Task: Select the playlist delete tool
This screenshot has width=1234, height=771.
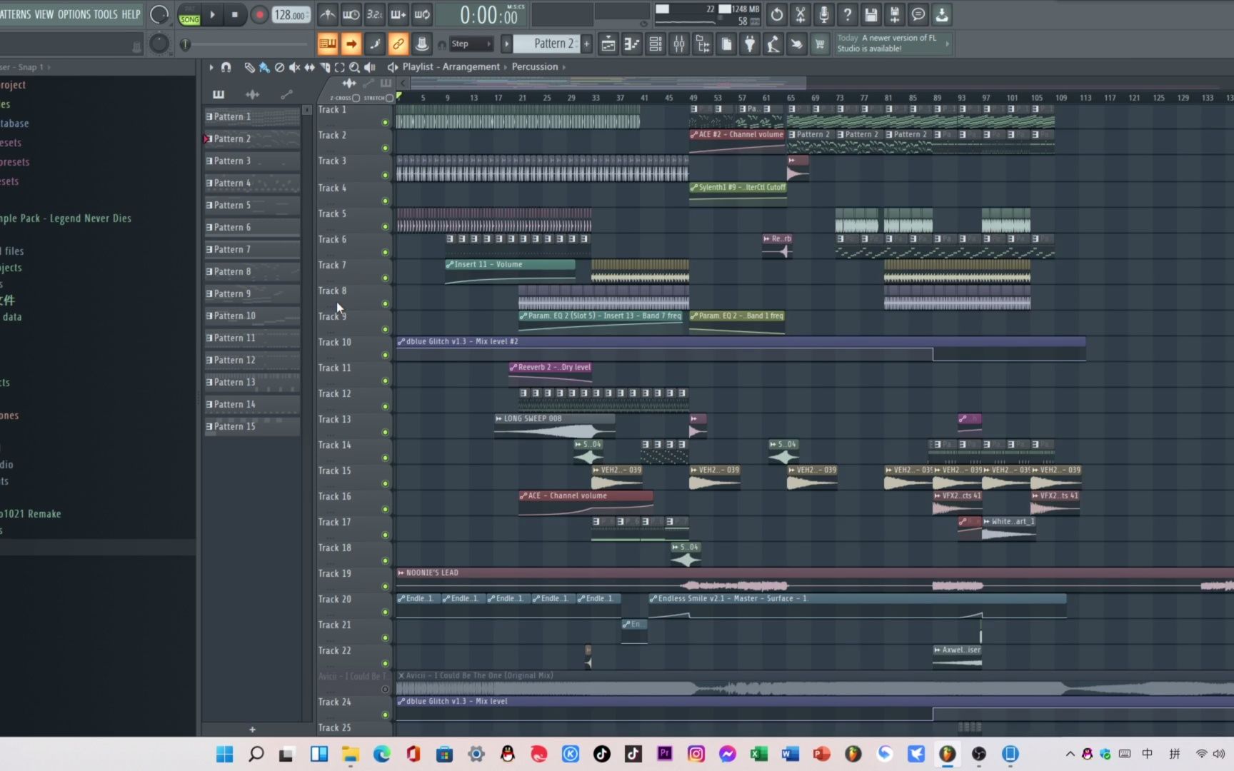Action: click(279, 67)
